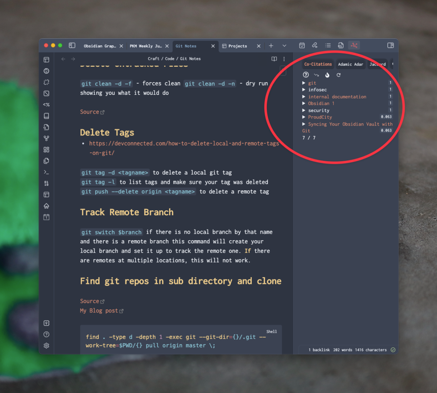Click the flame icon in Co-Citations panel

327,75
